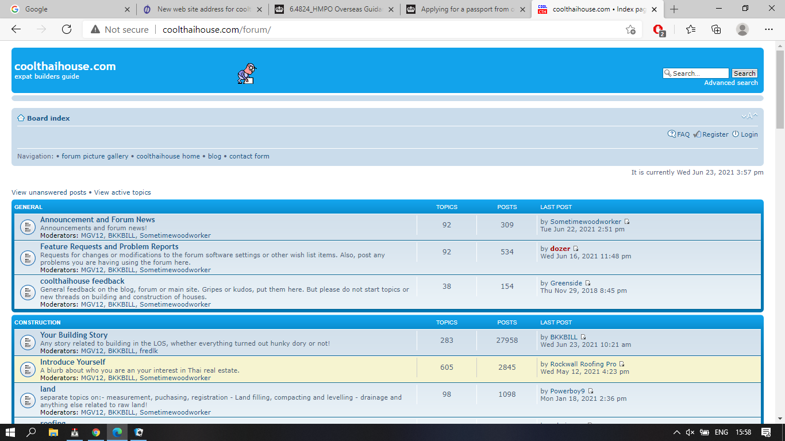Show hidden system tray icons chevron

point(677,432)
